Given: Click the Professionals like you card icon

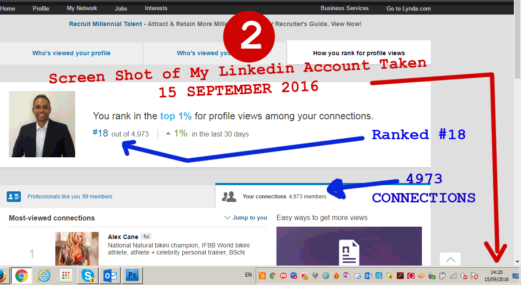Looking at the screenshot, I should 14,197.
